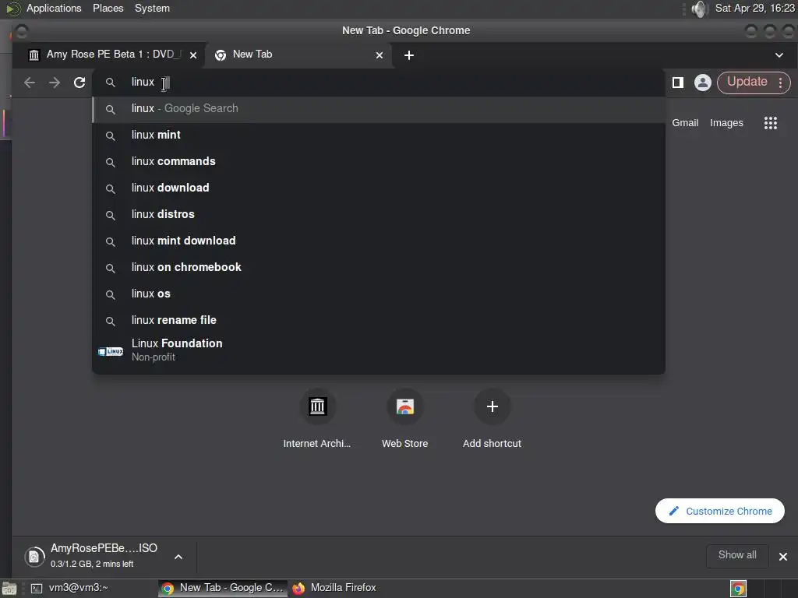Click the address bar containing linux
The width and height of the screenshot is (798, 598).
click(379, 83)
